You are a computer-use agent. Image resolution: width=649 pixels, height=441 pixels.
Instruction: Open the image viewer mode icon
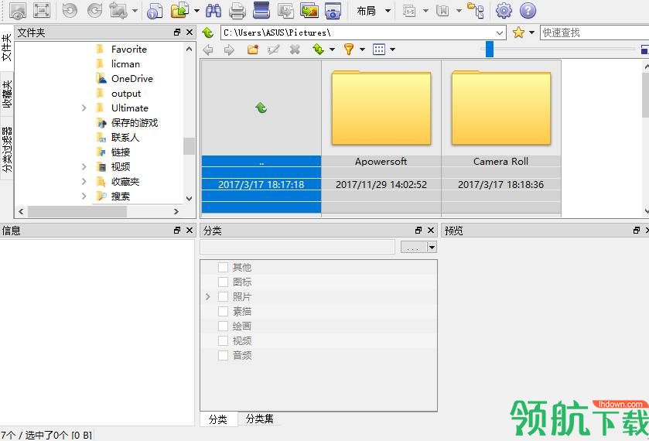18,11
